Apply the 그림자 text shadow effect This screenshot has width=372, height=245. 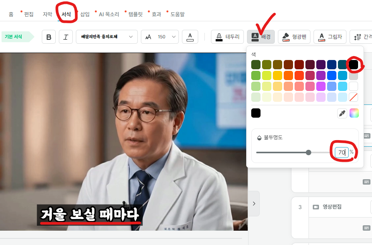point(329,37)
